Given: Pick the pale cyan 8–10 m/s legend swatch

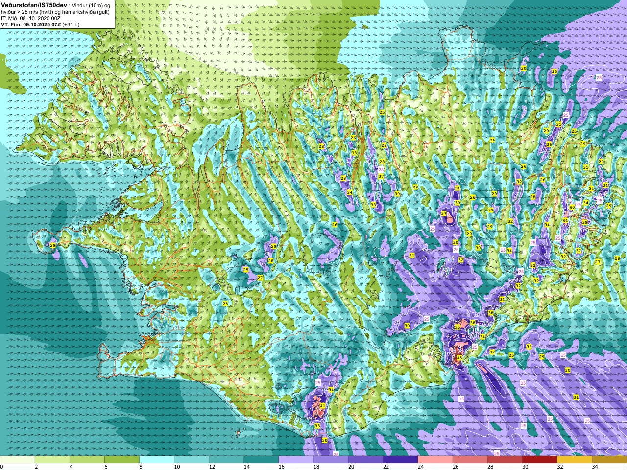Looking at the screenshot, I should click(157, 460).
